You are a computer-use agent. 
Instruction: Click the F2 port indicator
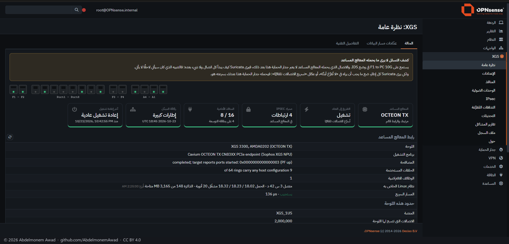[23, 89]
